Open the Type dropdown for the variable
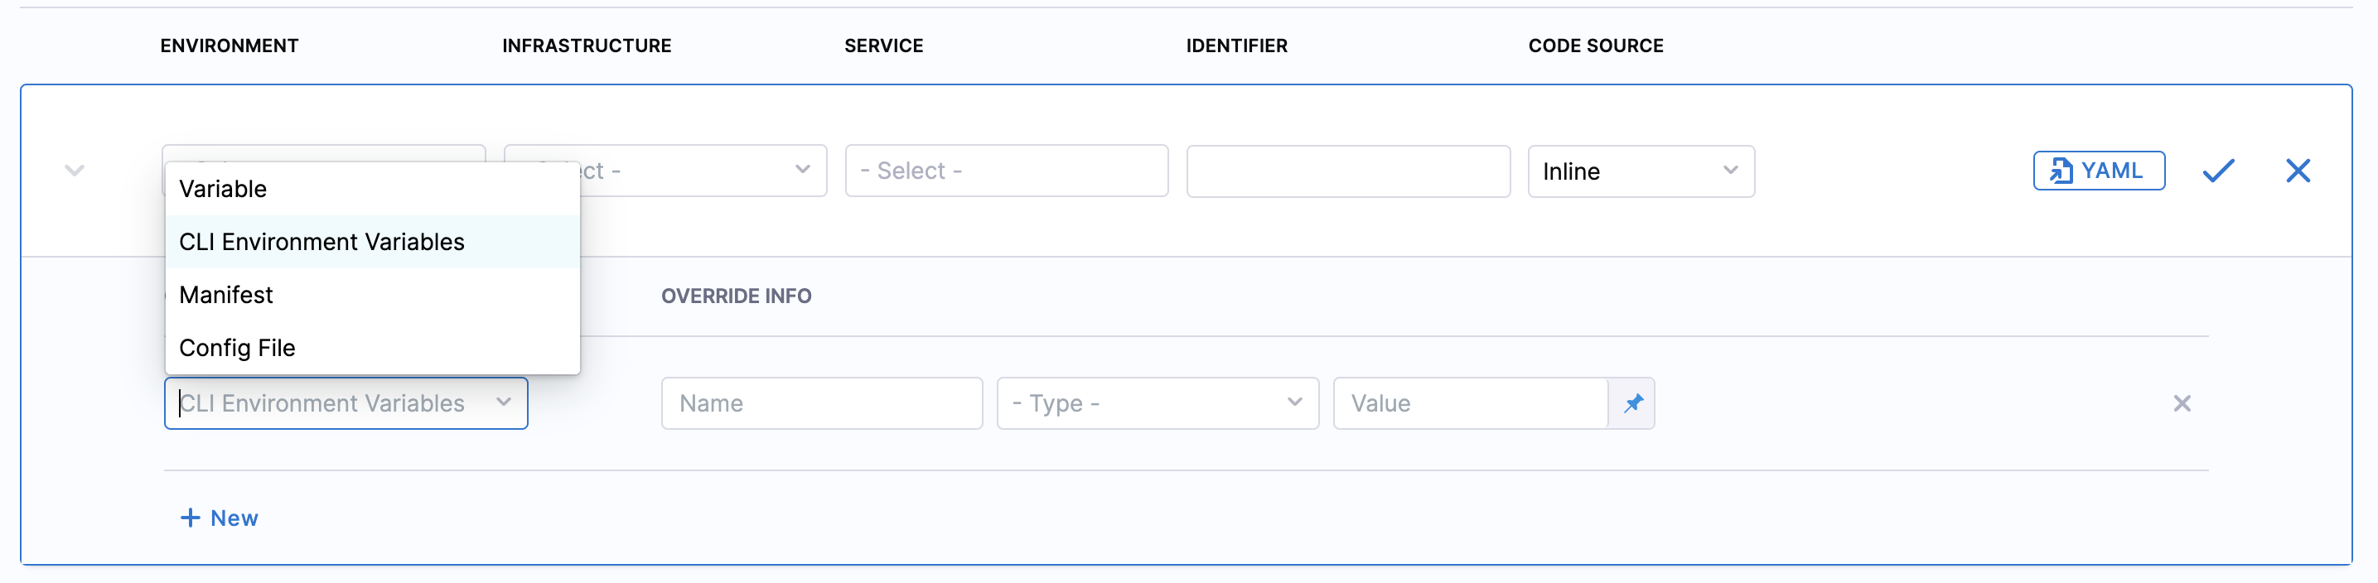The height and width of the screenshot is (583, 2378). [1157, 403]
